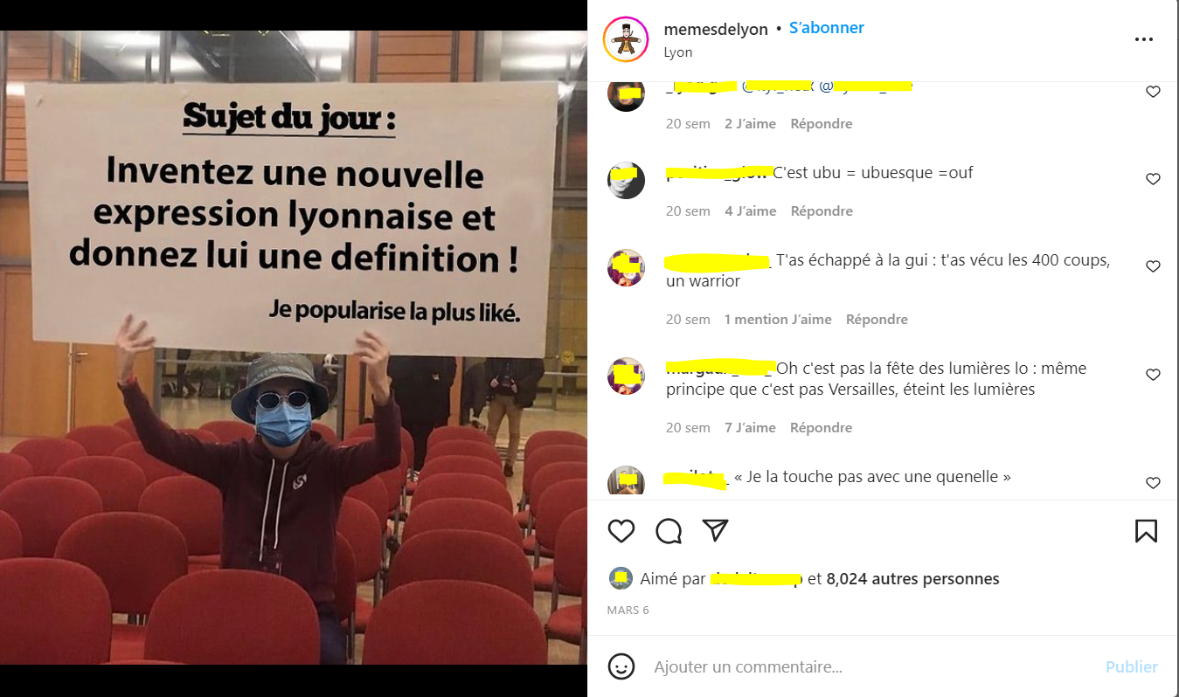Share post via paper plane icon
The height and width of the screenshot is (697, 1179).
(716, 530)
